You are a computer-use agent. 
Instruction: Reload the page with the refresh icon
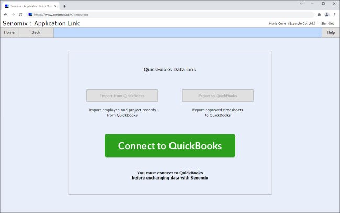point(20,15)
